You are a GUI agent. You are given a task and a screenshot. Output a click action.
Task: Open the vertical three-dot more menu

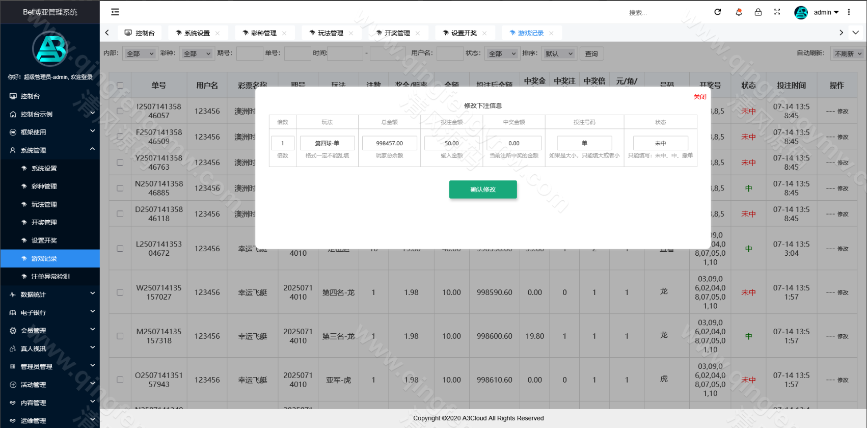pos(849,12)
